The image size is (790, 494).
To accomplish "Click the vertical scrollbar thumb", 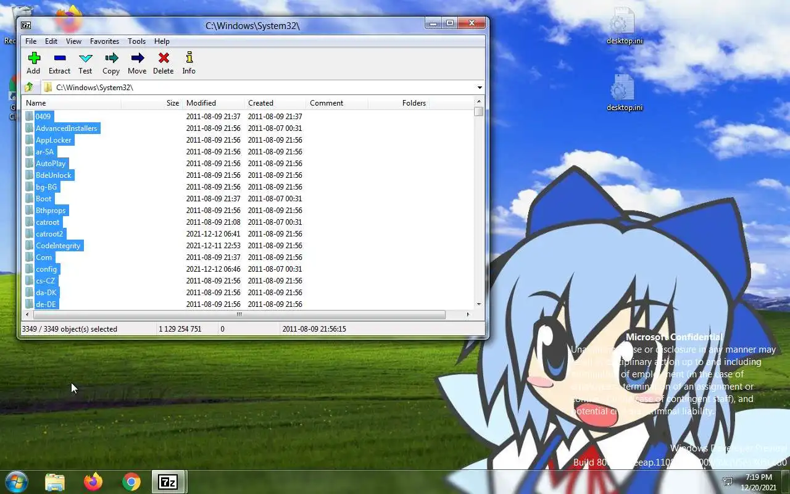I will (479, 112).
